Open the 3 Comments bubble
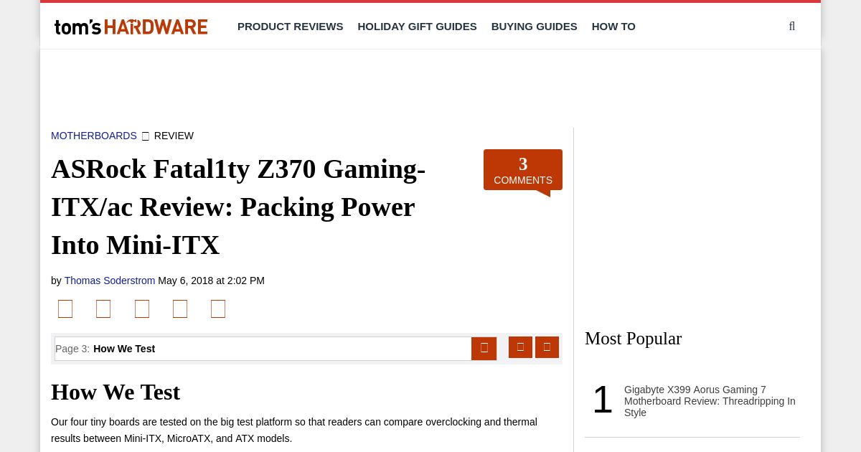861x452 pixels. (523, 171)
